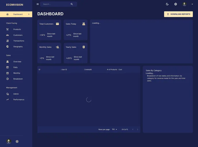The image size is (198, 147).
Task: Expand the profile dropdown arrow
Action: (192, 4)
